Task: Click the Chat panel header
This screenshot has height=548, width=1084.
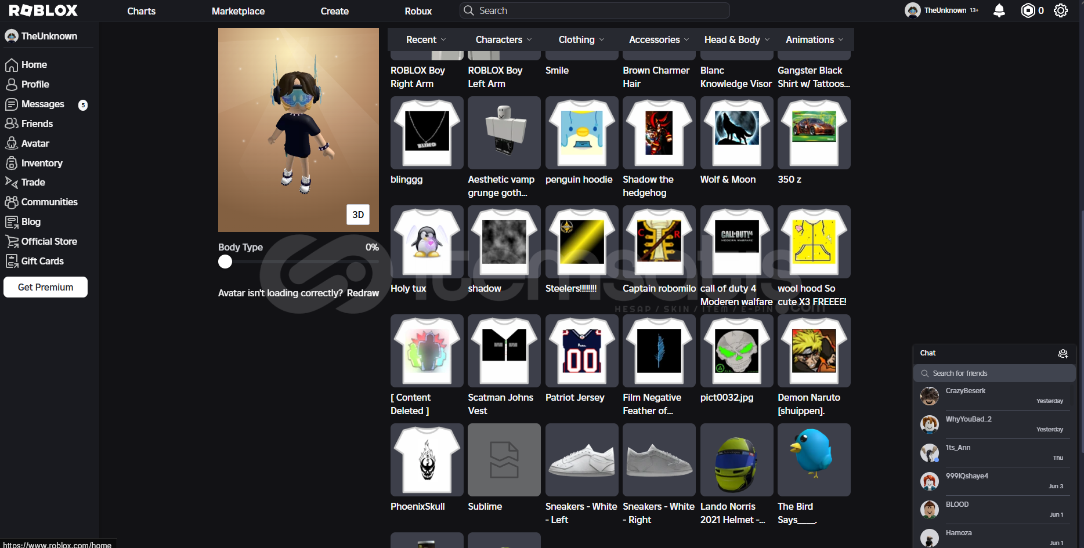Action: click(995, 353)
